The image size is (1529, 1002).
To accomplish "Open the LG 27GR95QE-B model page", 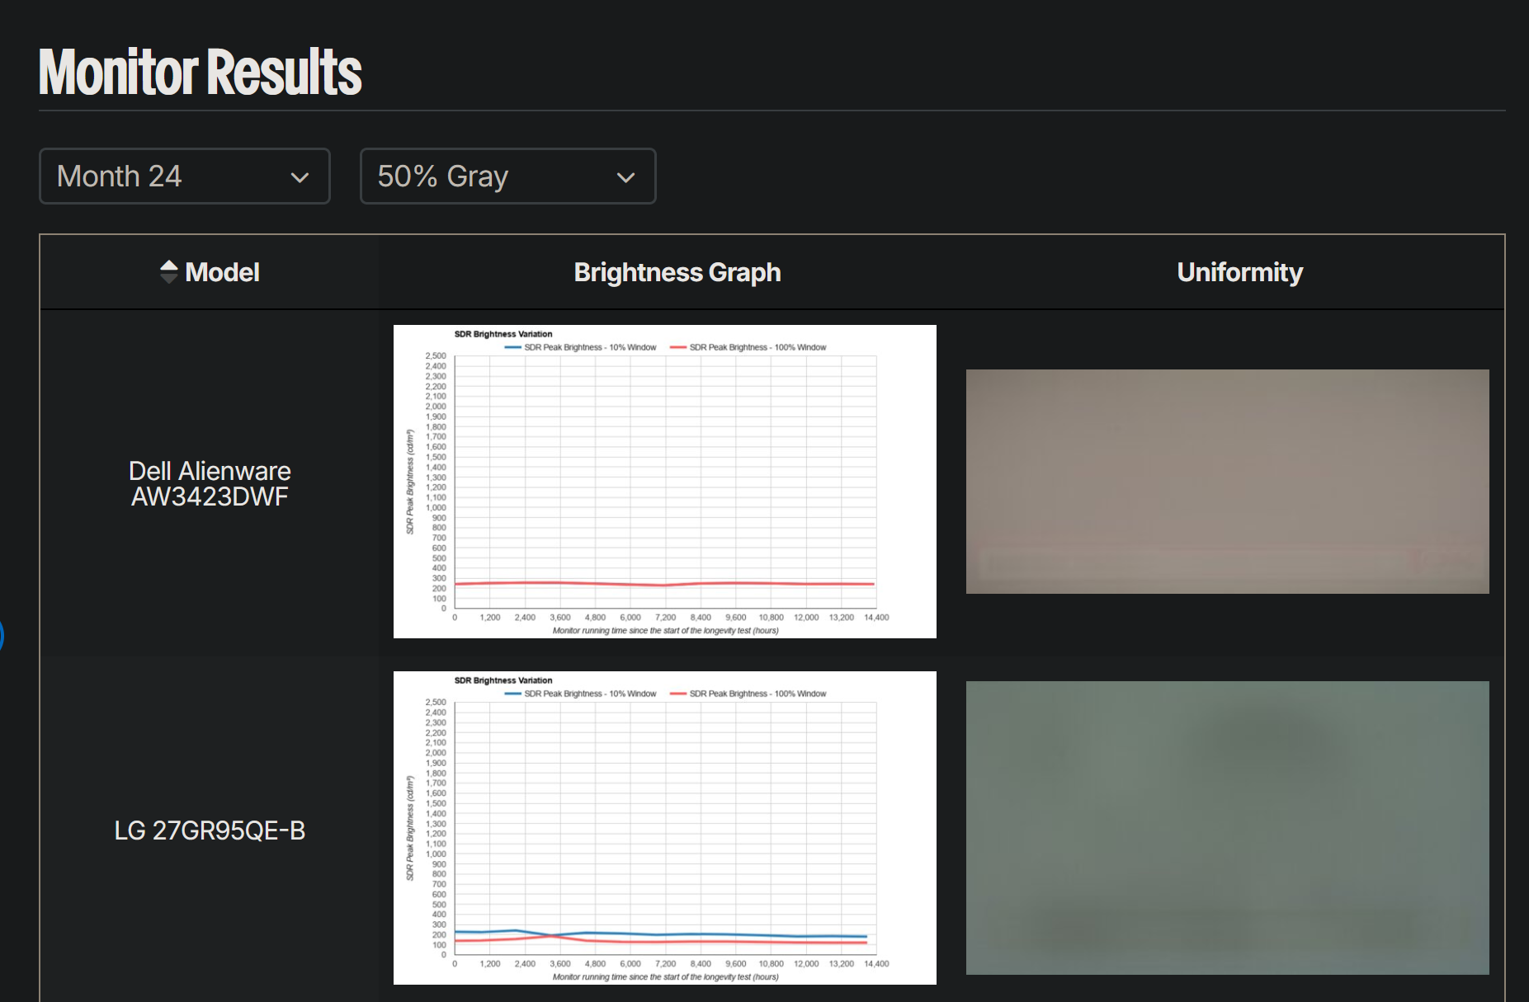I will point(210,831).
